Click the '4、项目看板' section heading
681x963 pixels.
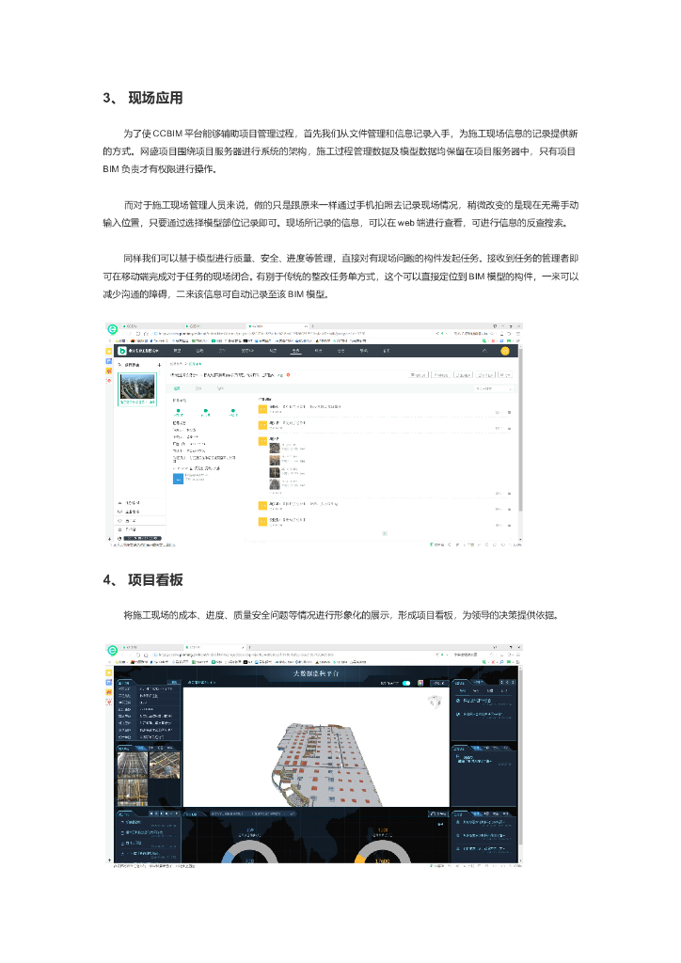pos(142,579)
